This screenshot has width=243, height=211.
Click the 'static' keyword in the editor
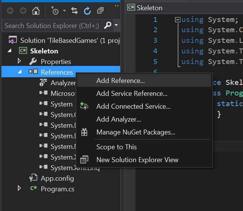[230, 104]
